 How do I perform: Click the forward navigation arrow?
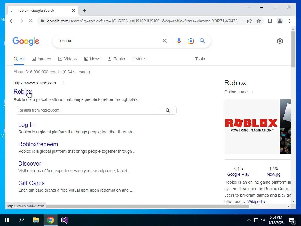21,21
